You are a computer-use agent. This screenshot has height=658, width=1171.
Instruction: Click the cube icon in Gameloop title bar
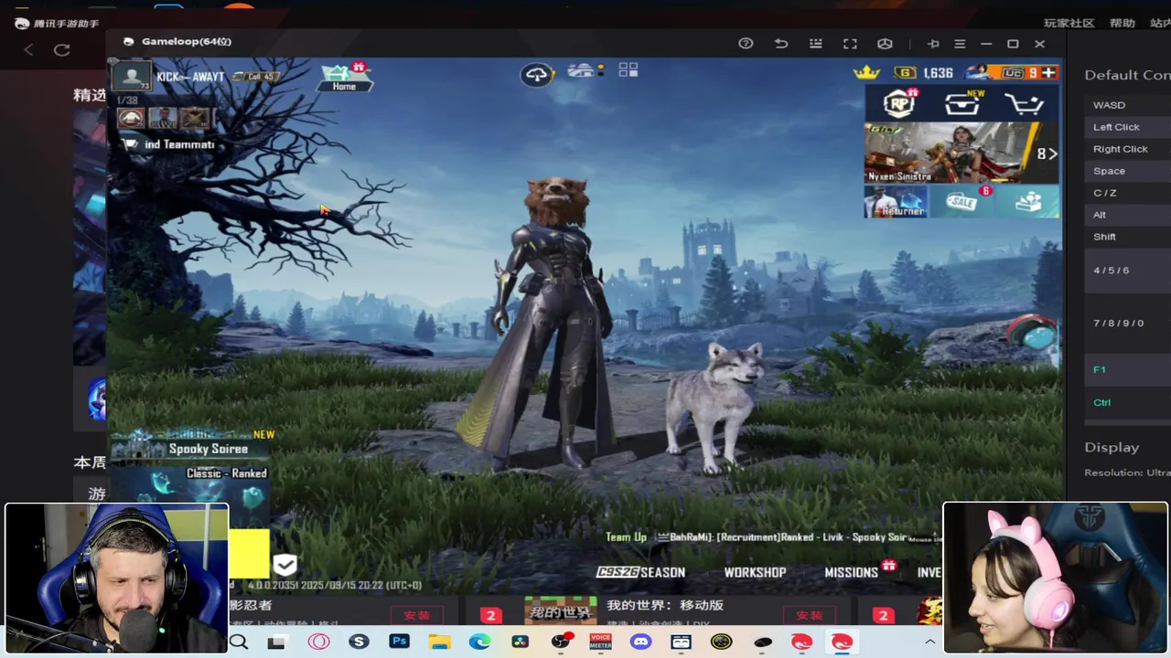885,43
